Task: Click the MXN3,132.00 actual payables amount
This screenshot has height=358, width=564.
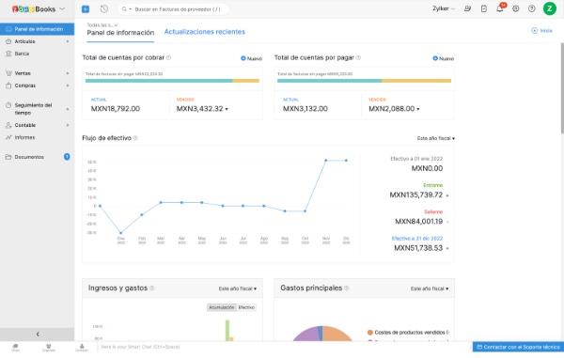Action: click(305, 109)
